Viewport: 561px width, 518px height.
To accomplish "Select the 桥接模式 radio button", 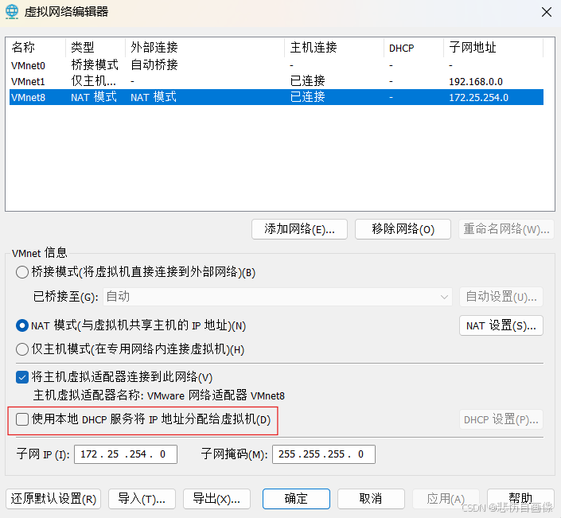I will (22, 272).
